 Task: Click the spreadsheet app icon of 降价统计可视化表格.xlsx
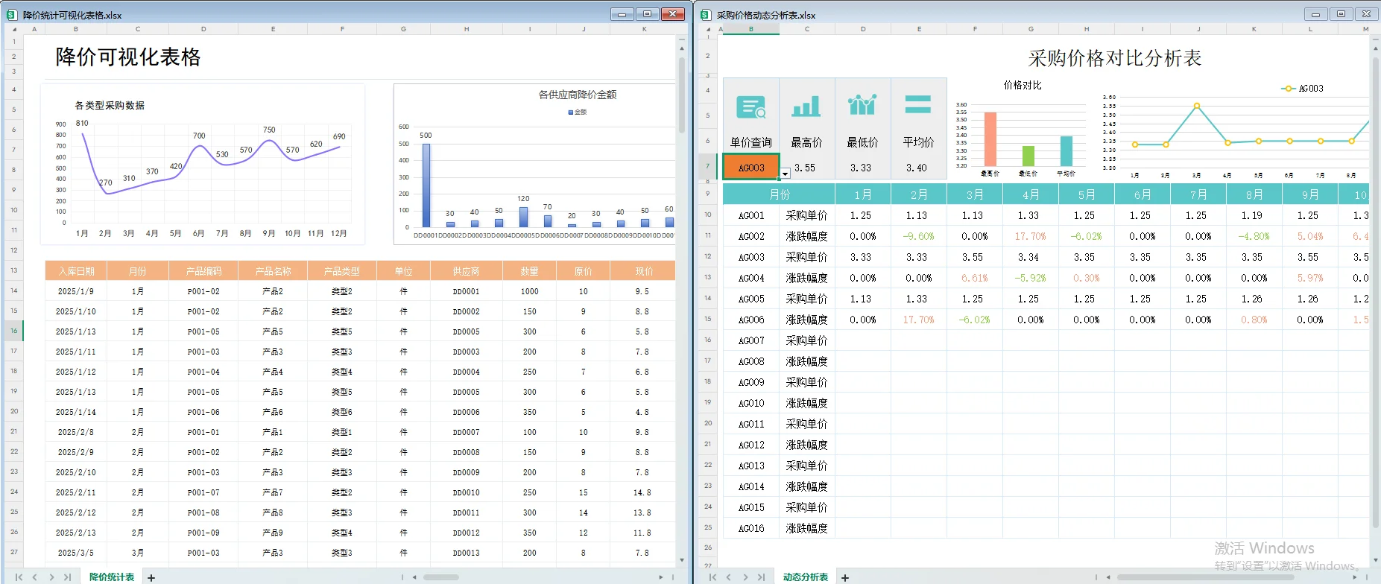point(11,14)
